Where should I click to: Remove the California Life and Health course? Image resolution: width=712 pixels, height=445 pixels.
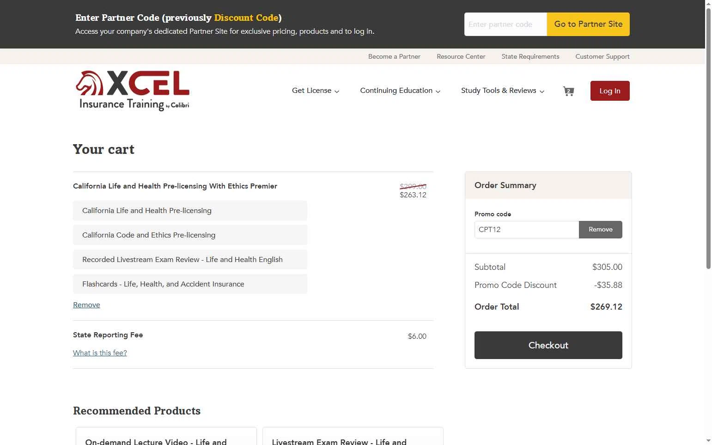click(86, 305)
